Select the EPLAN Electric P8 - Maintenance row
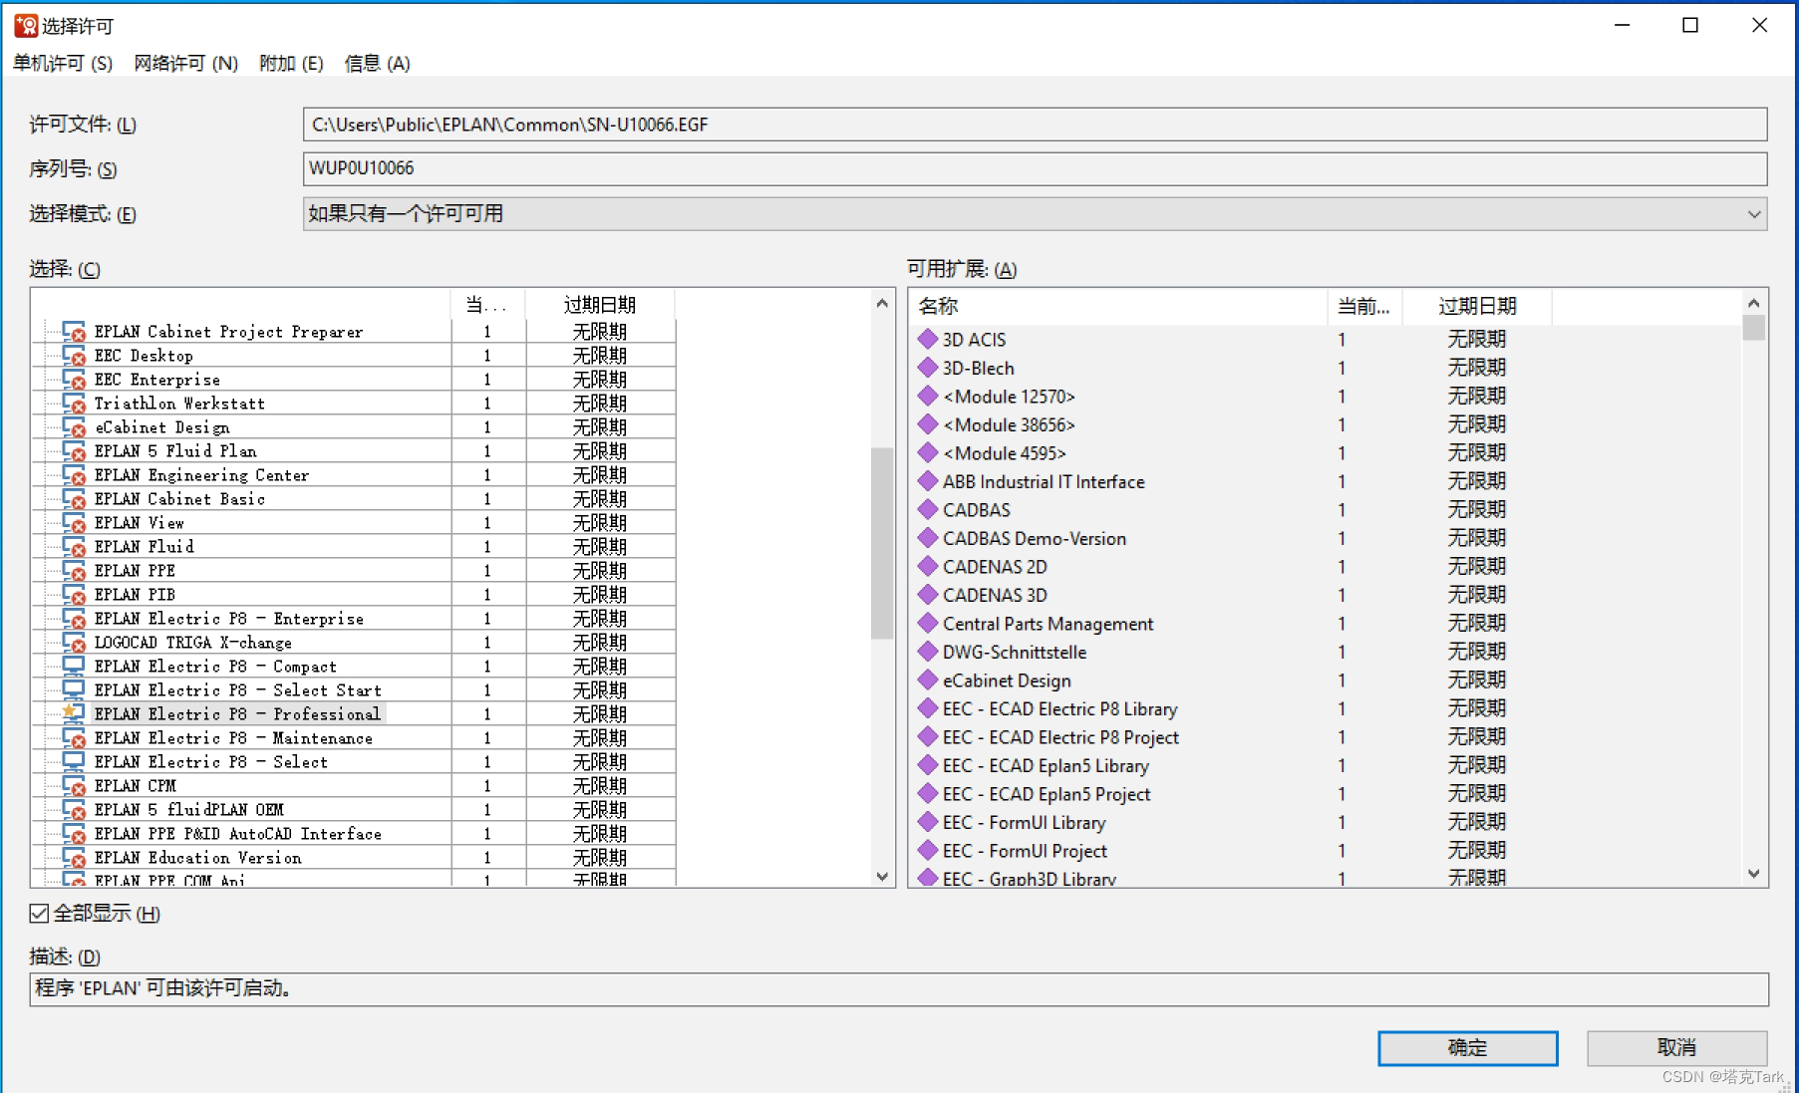Image resolution: width=1799 pixels, height=1093 pixels. pyautogui.click(x=354, y=738)
